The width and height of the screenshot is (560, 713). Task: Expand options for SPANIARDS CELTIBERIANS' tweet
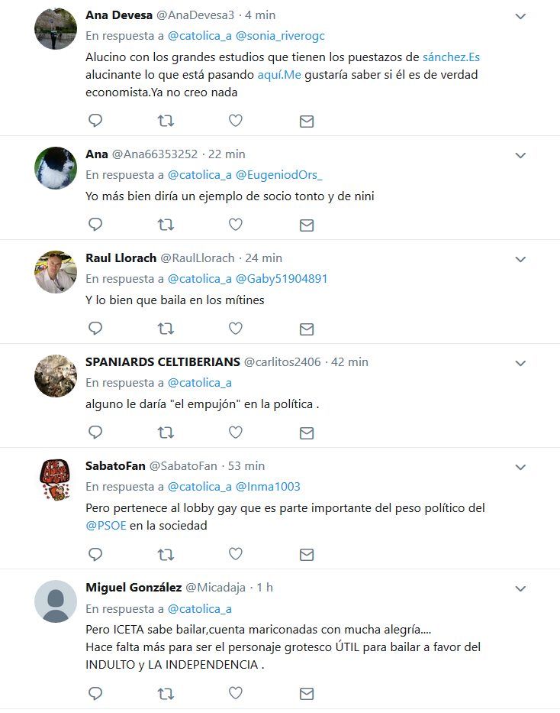520,363
